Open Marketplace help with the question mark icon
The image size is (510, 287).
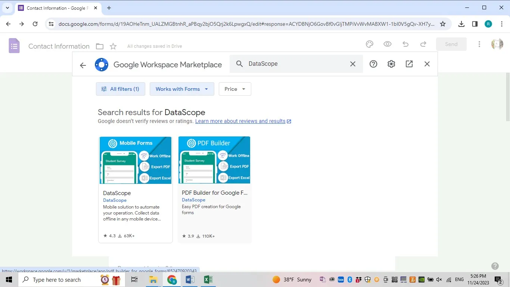click(x=373, y=64)
